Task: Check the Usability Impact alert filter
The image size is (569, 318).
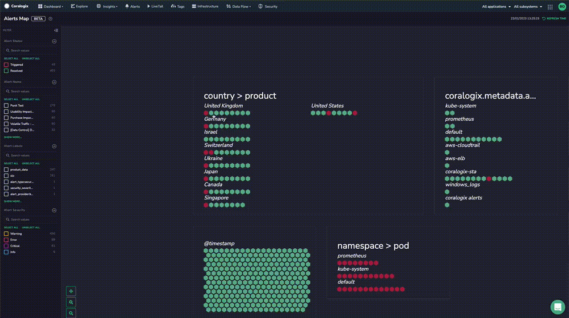Action: pos(6,111)
